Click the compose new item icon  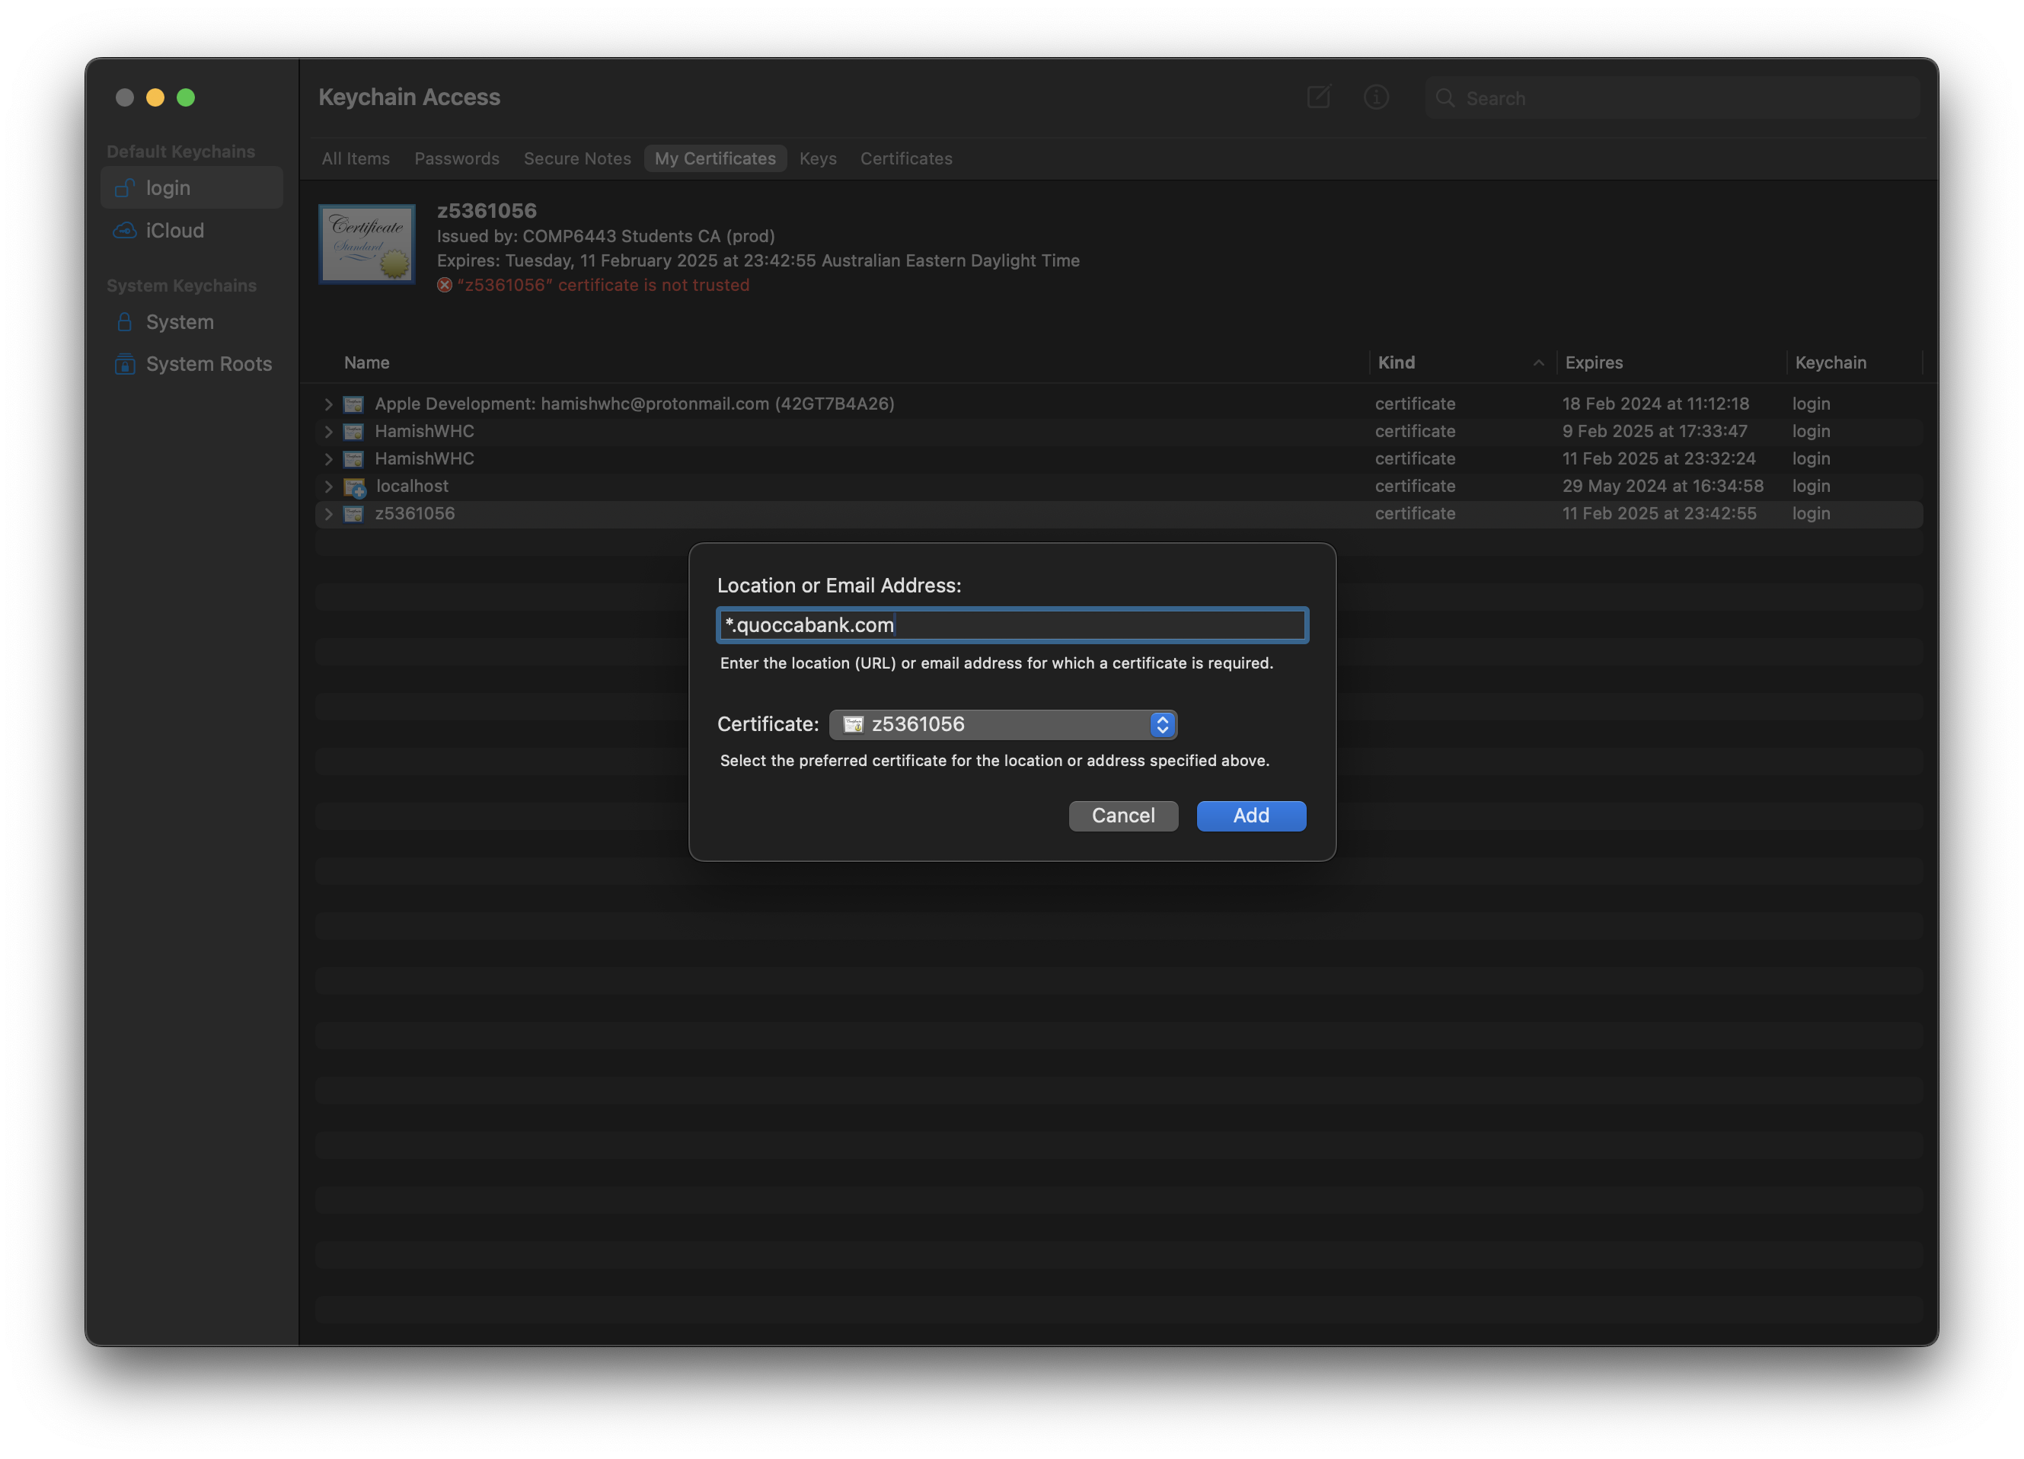coord(1318,97)
